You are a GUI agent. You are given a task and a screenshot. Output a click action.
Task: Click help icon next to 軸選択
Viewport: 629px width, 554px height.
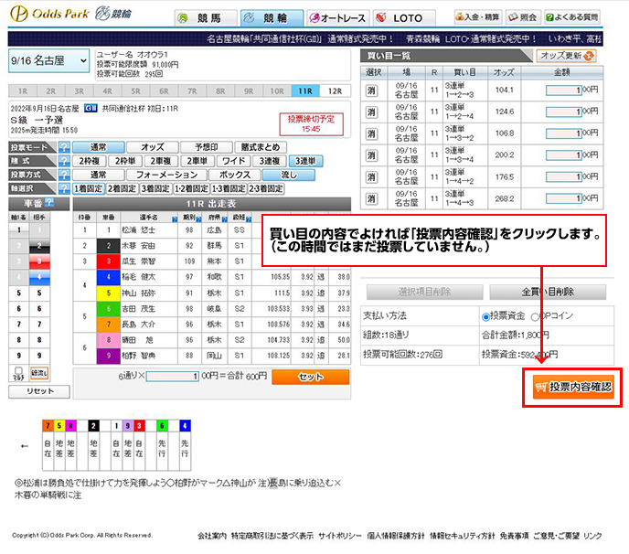point(64,188)
